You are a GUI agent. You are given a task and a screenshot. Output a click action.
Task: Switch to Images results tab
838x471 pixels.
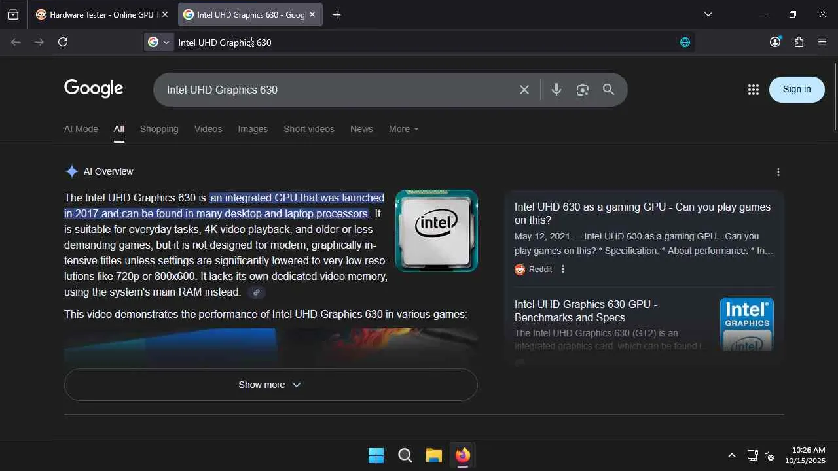click(253, 129)
